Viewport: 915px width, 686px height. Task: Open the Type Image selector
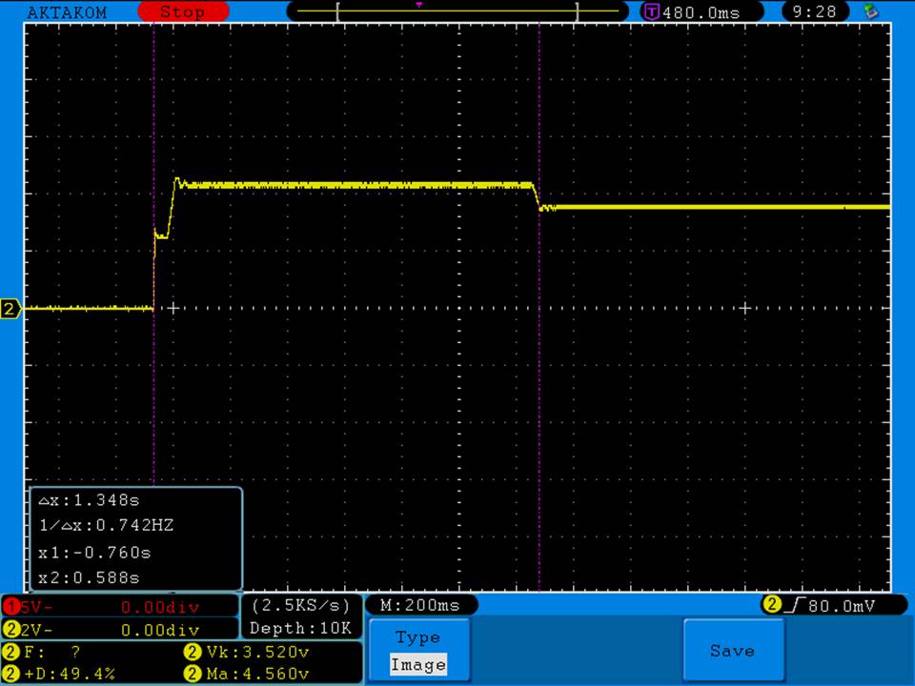pos(417,652)
